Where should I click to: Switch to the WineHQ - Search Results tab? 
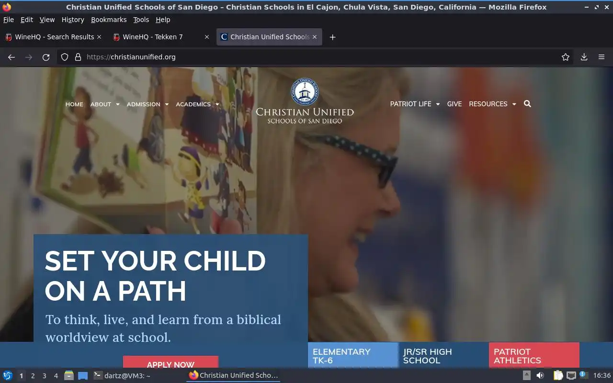coord(53,37)
